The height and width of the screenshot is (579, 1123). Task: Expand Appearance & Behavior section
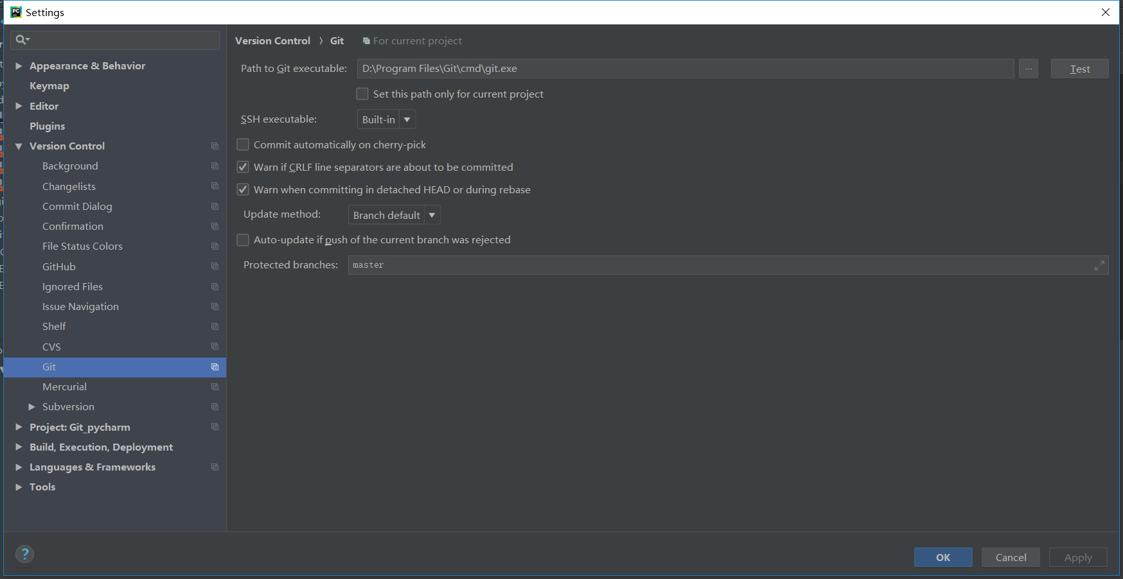coord(19,66)
